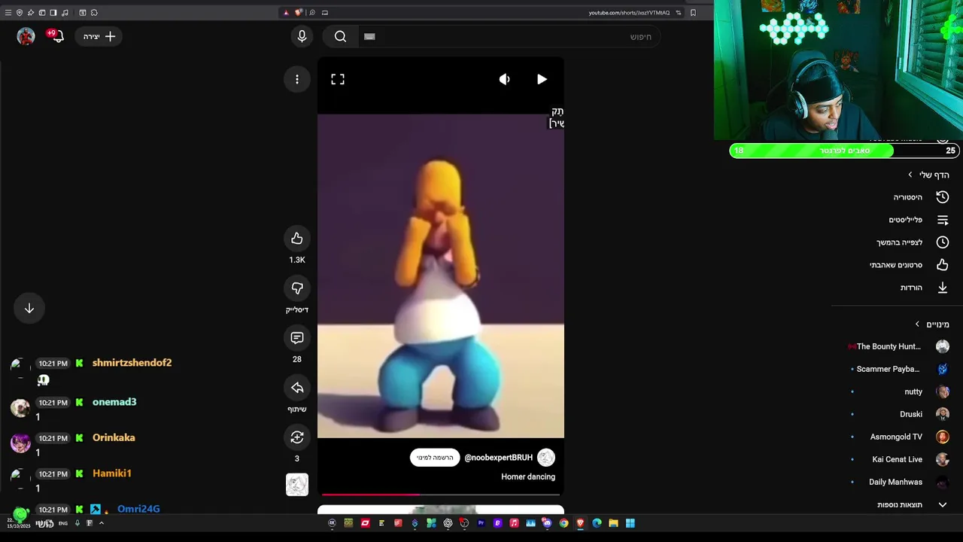Seek on the short's red progress bar
963x542 pixels.
point(441,495)
